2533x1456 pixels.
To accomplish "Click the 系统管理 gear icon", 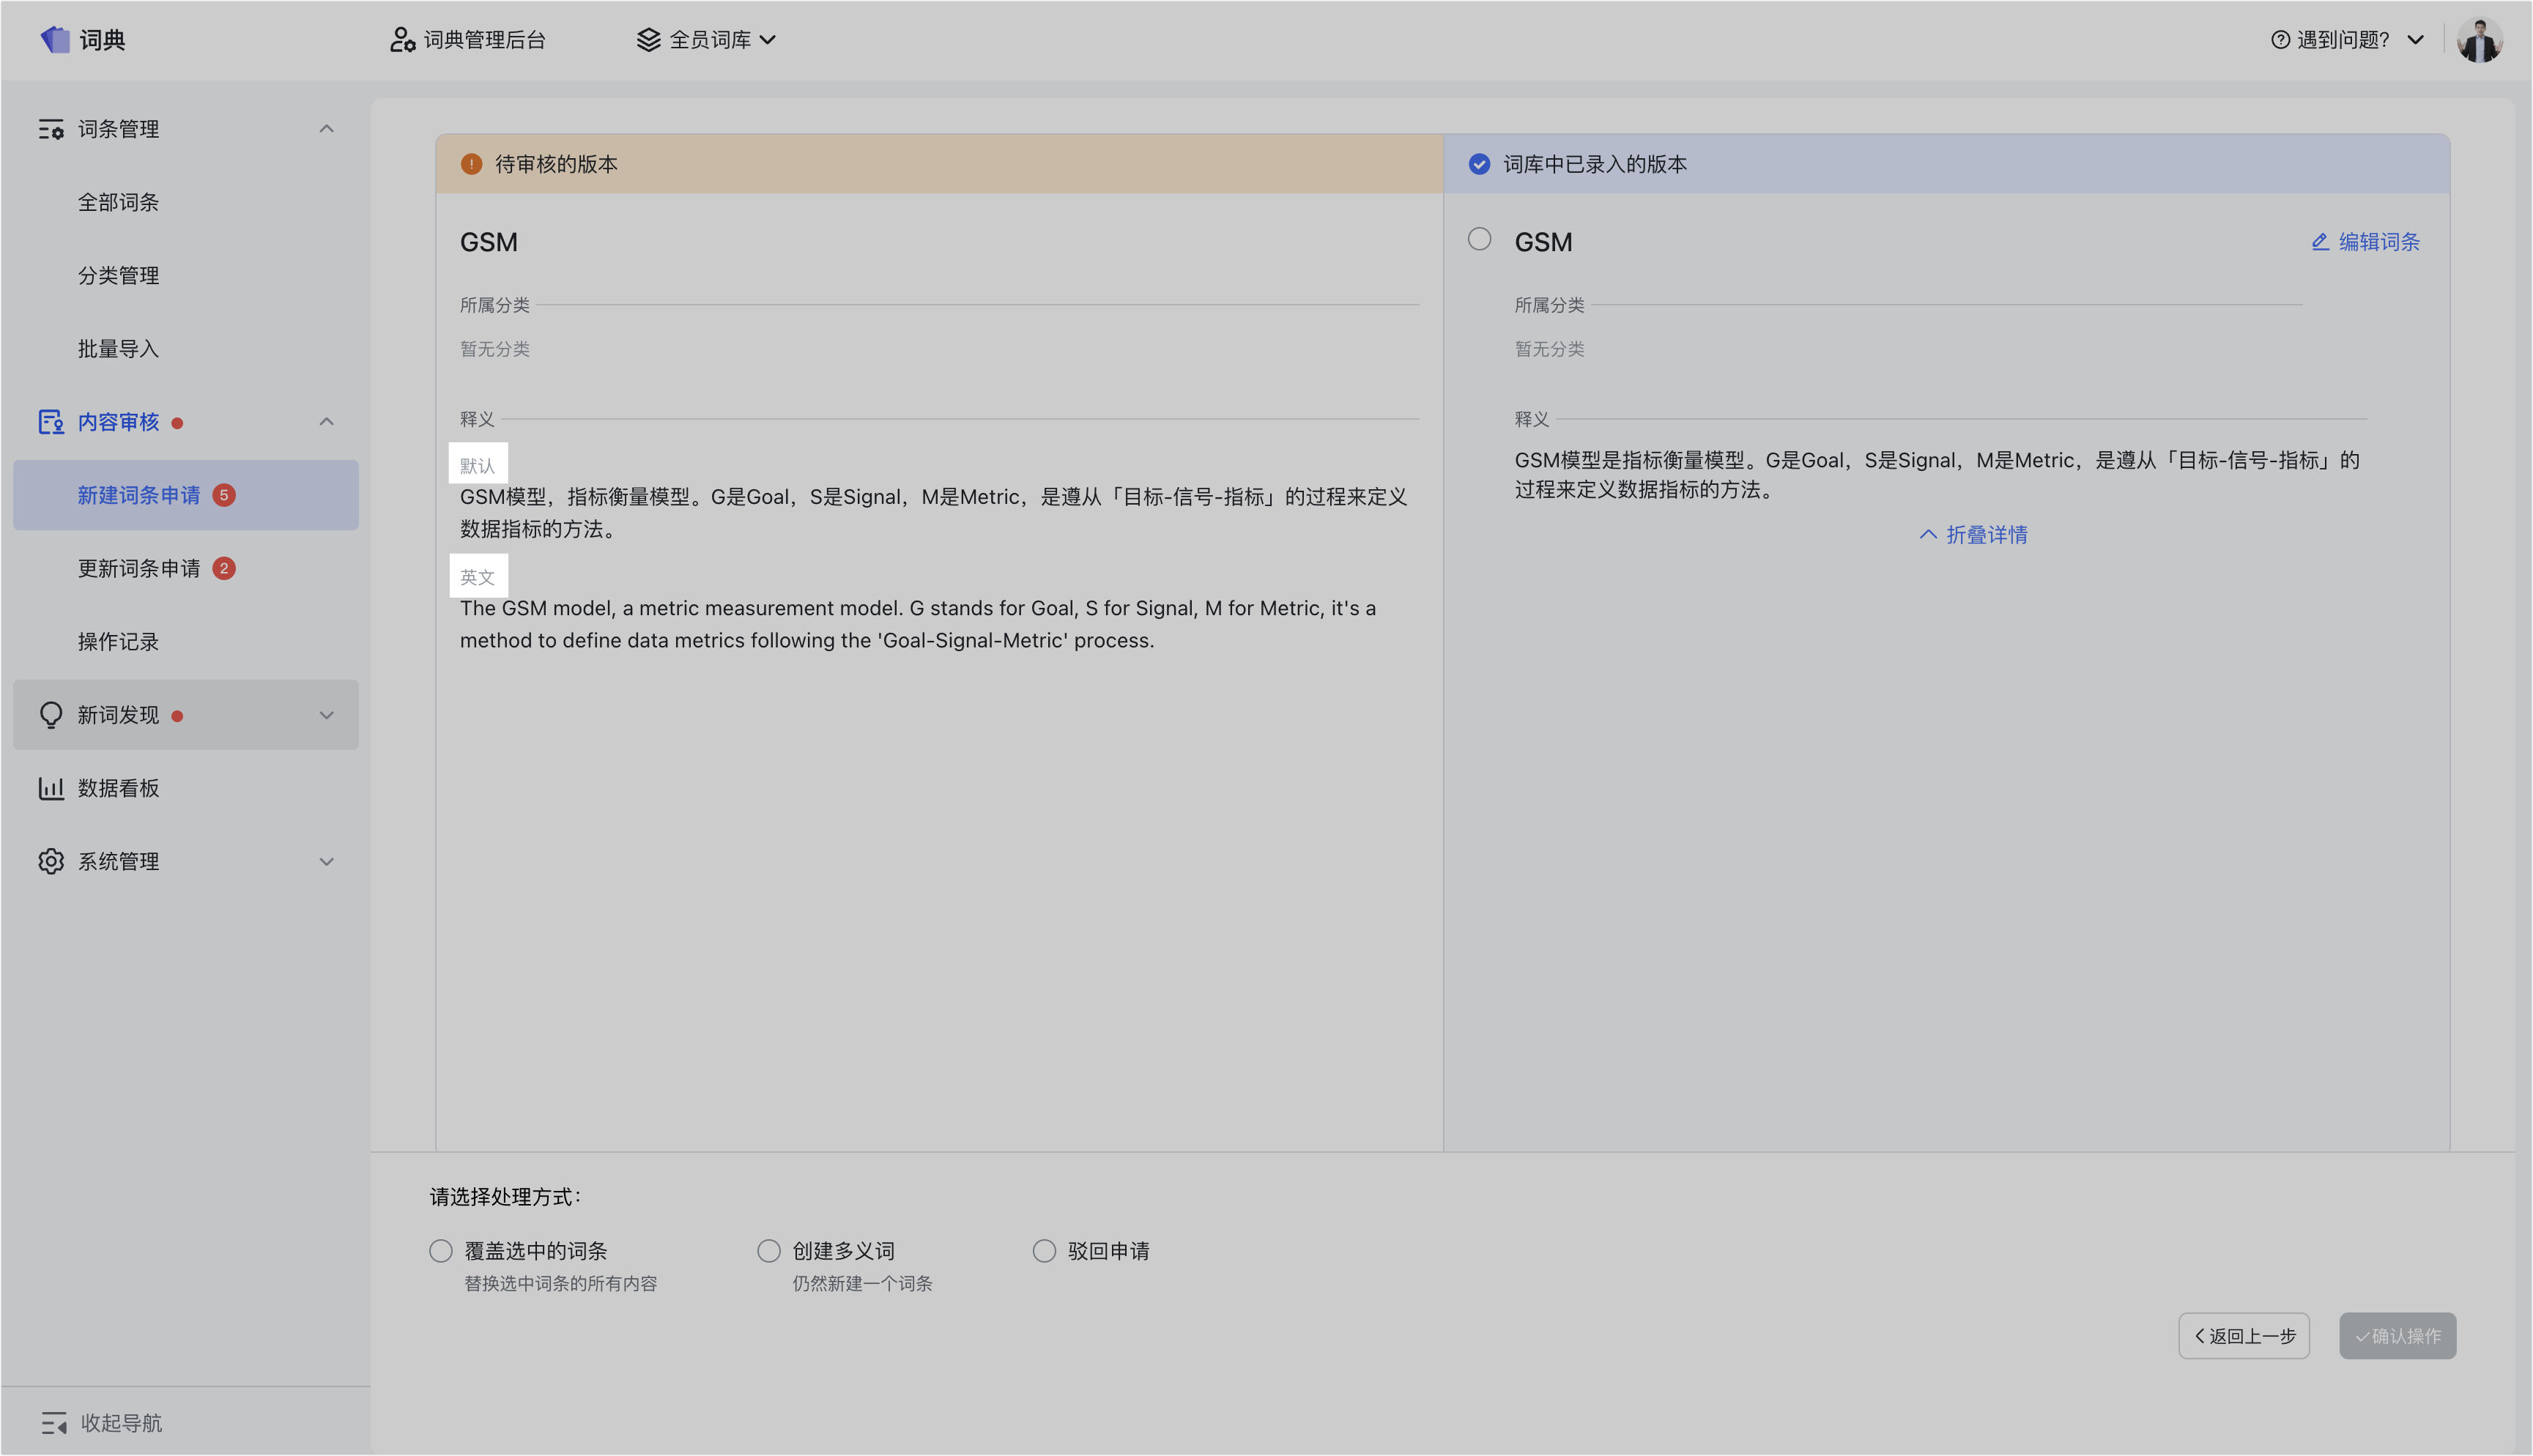I will (51, 861).
